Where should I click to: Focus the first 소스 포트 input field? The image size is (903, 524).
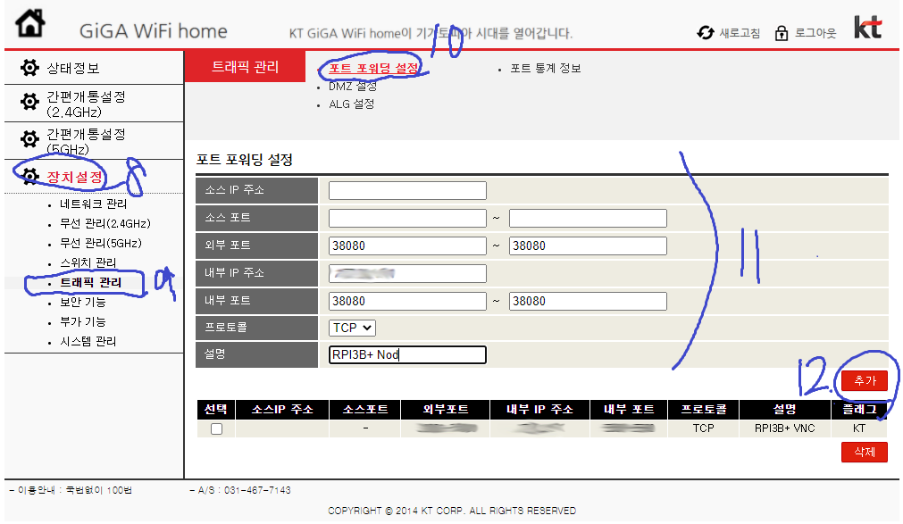407,218
